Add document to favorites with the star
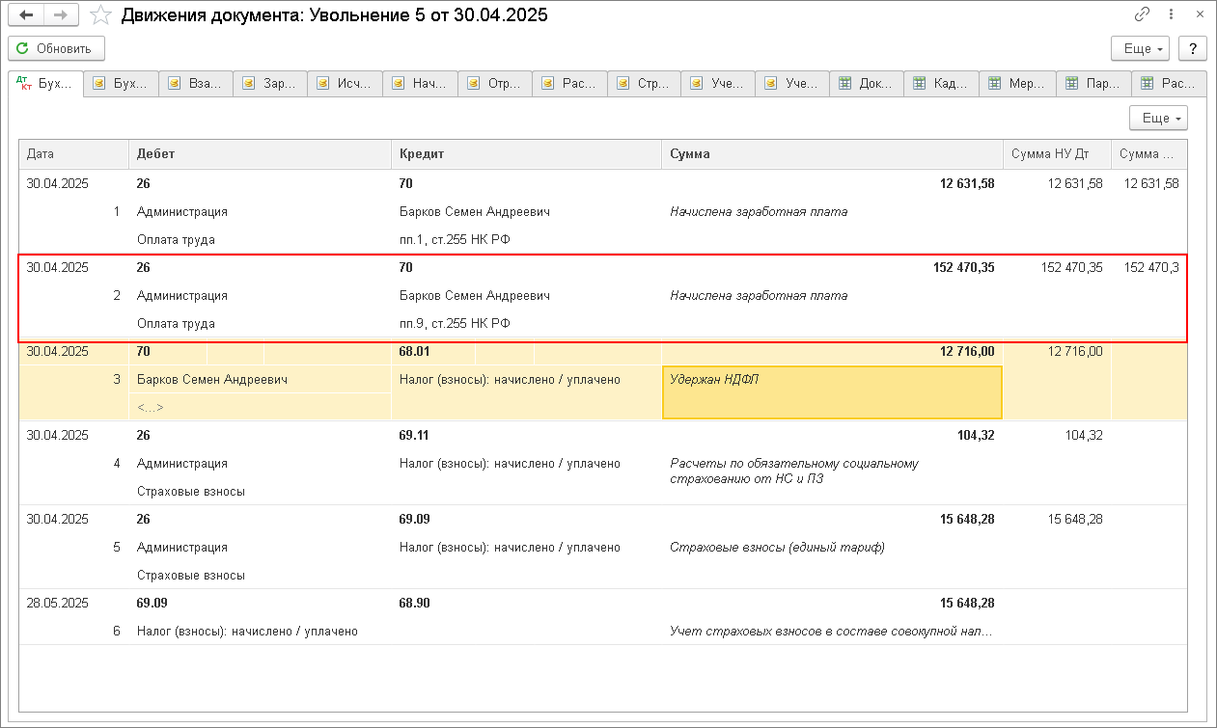1217x728 pixels. pyautogui.click(x=99, y=15)
